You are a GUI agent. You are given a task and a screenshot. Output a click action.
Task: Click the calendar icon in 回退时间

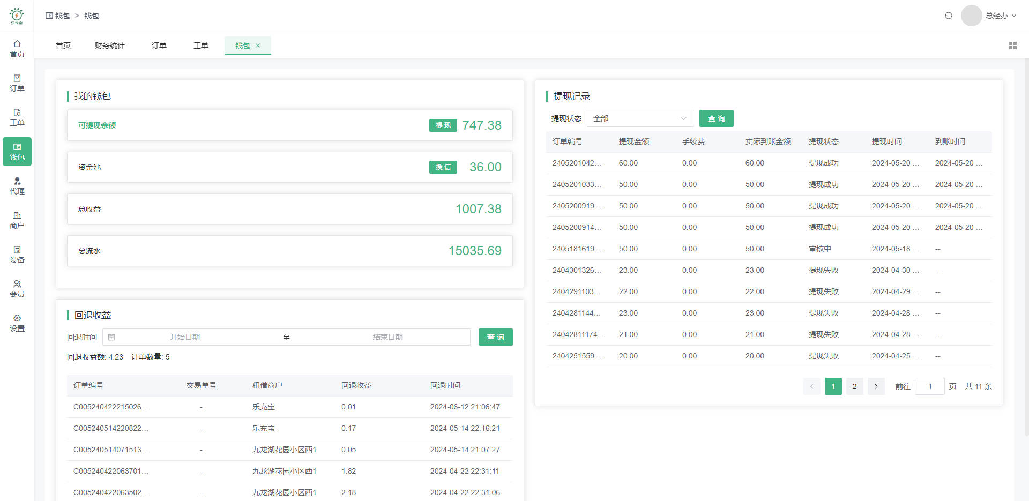tap(111, 337)
